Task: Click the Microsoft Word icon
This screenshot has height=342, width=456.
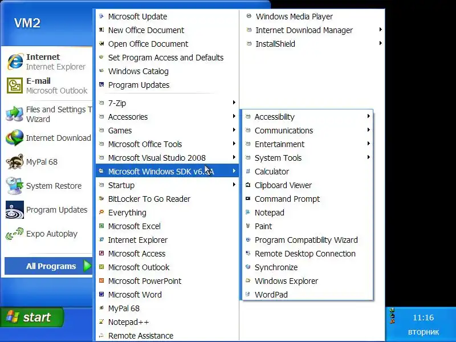Action: click(101, 294)
